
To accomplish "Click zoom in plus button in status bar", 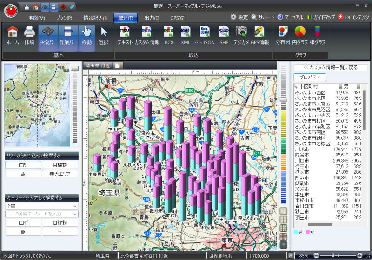I will coord(359,255).
